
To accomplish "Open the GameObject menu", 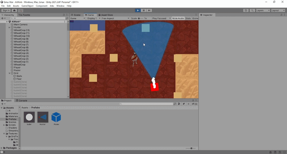I will click(x=28, y=6).
